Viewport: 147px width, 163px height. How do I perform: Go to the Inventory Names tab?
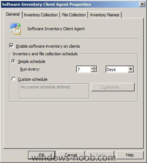pos(105,15)
